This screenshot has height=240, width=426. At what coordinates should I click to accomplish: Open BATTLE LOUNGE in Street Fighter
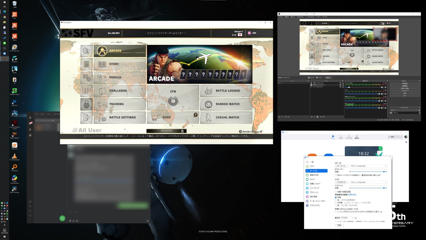pyautogui.click(x=226, y=91)
